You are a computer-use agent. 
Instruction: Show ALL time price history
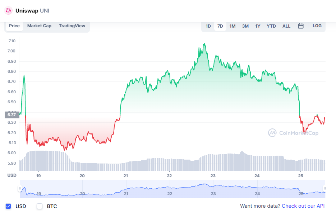[286, 26]
